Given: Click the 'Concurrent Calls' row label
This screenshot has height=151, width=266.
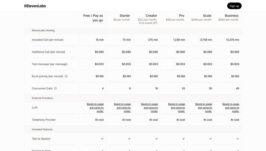Looking at the screenshot, I should (x=42, y=88).
